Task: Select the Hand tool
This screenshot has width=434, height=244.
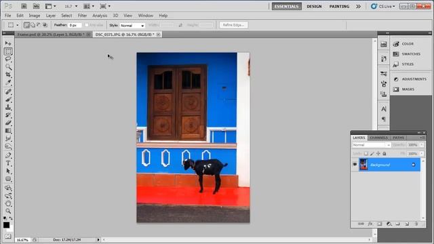Action: (8, 203)
